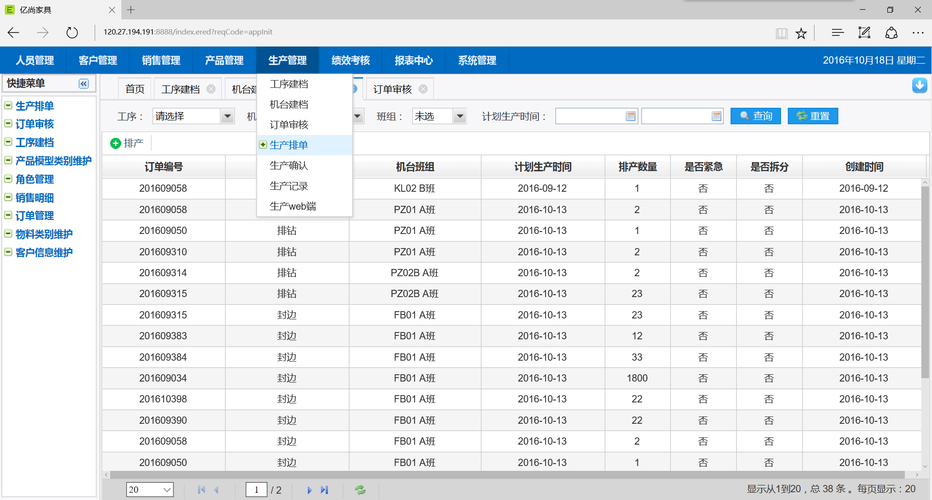Refresh the table with pagination refresh icon
Viewport: 932px width, 500px height.
coord(360,490)
